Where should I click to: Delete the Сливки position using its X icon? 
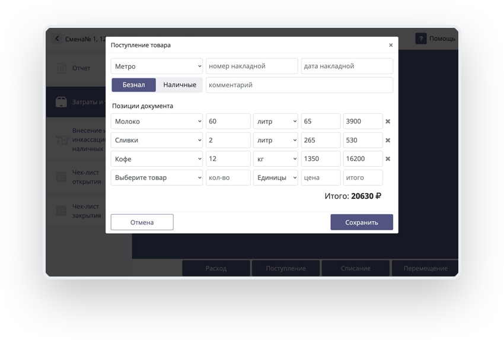tap(388, 141)
